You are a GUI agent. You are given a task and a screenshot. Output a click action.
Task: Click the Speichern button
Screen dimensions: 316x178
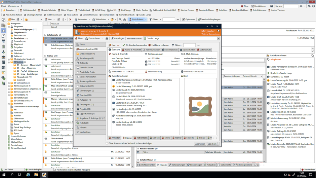tap(212, 144)
